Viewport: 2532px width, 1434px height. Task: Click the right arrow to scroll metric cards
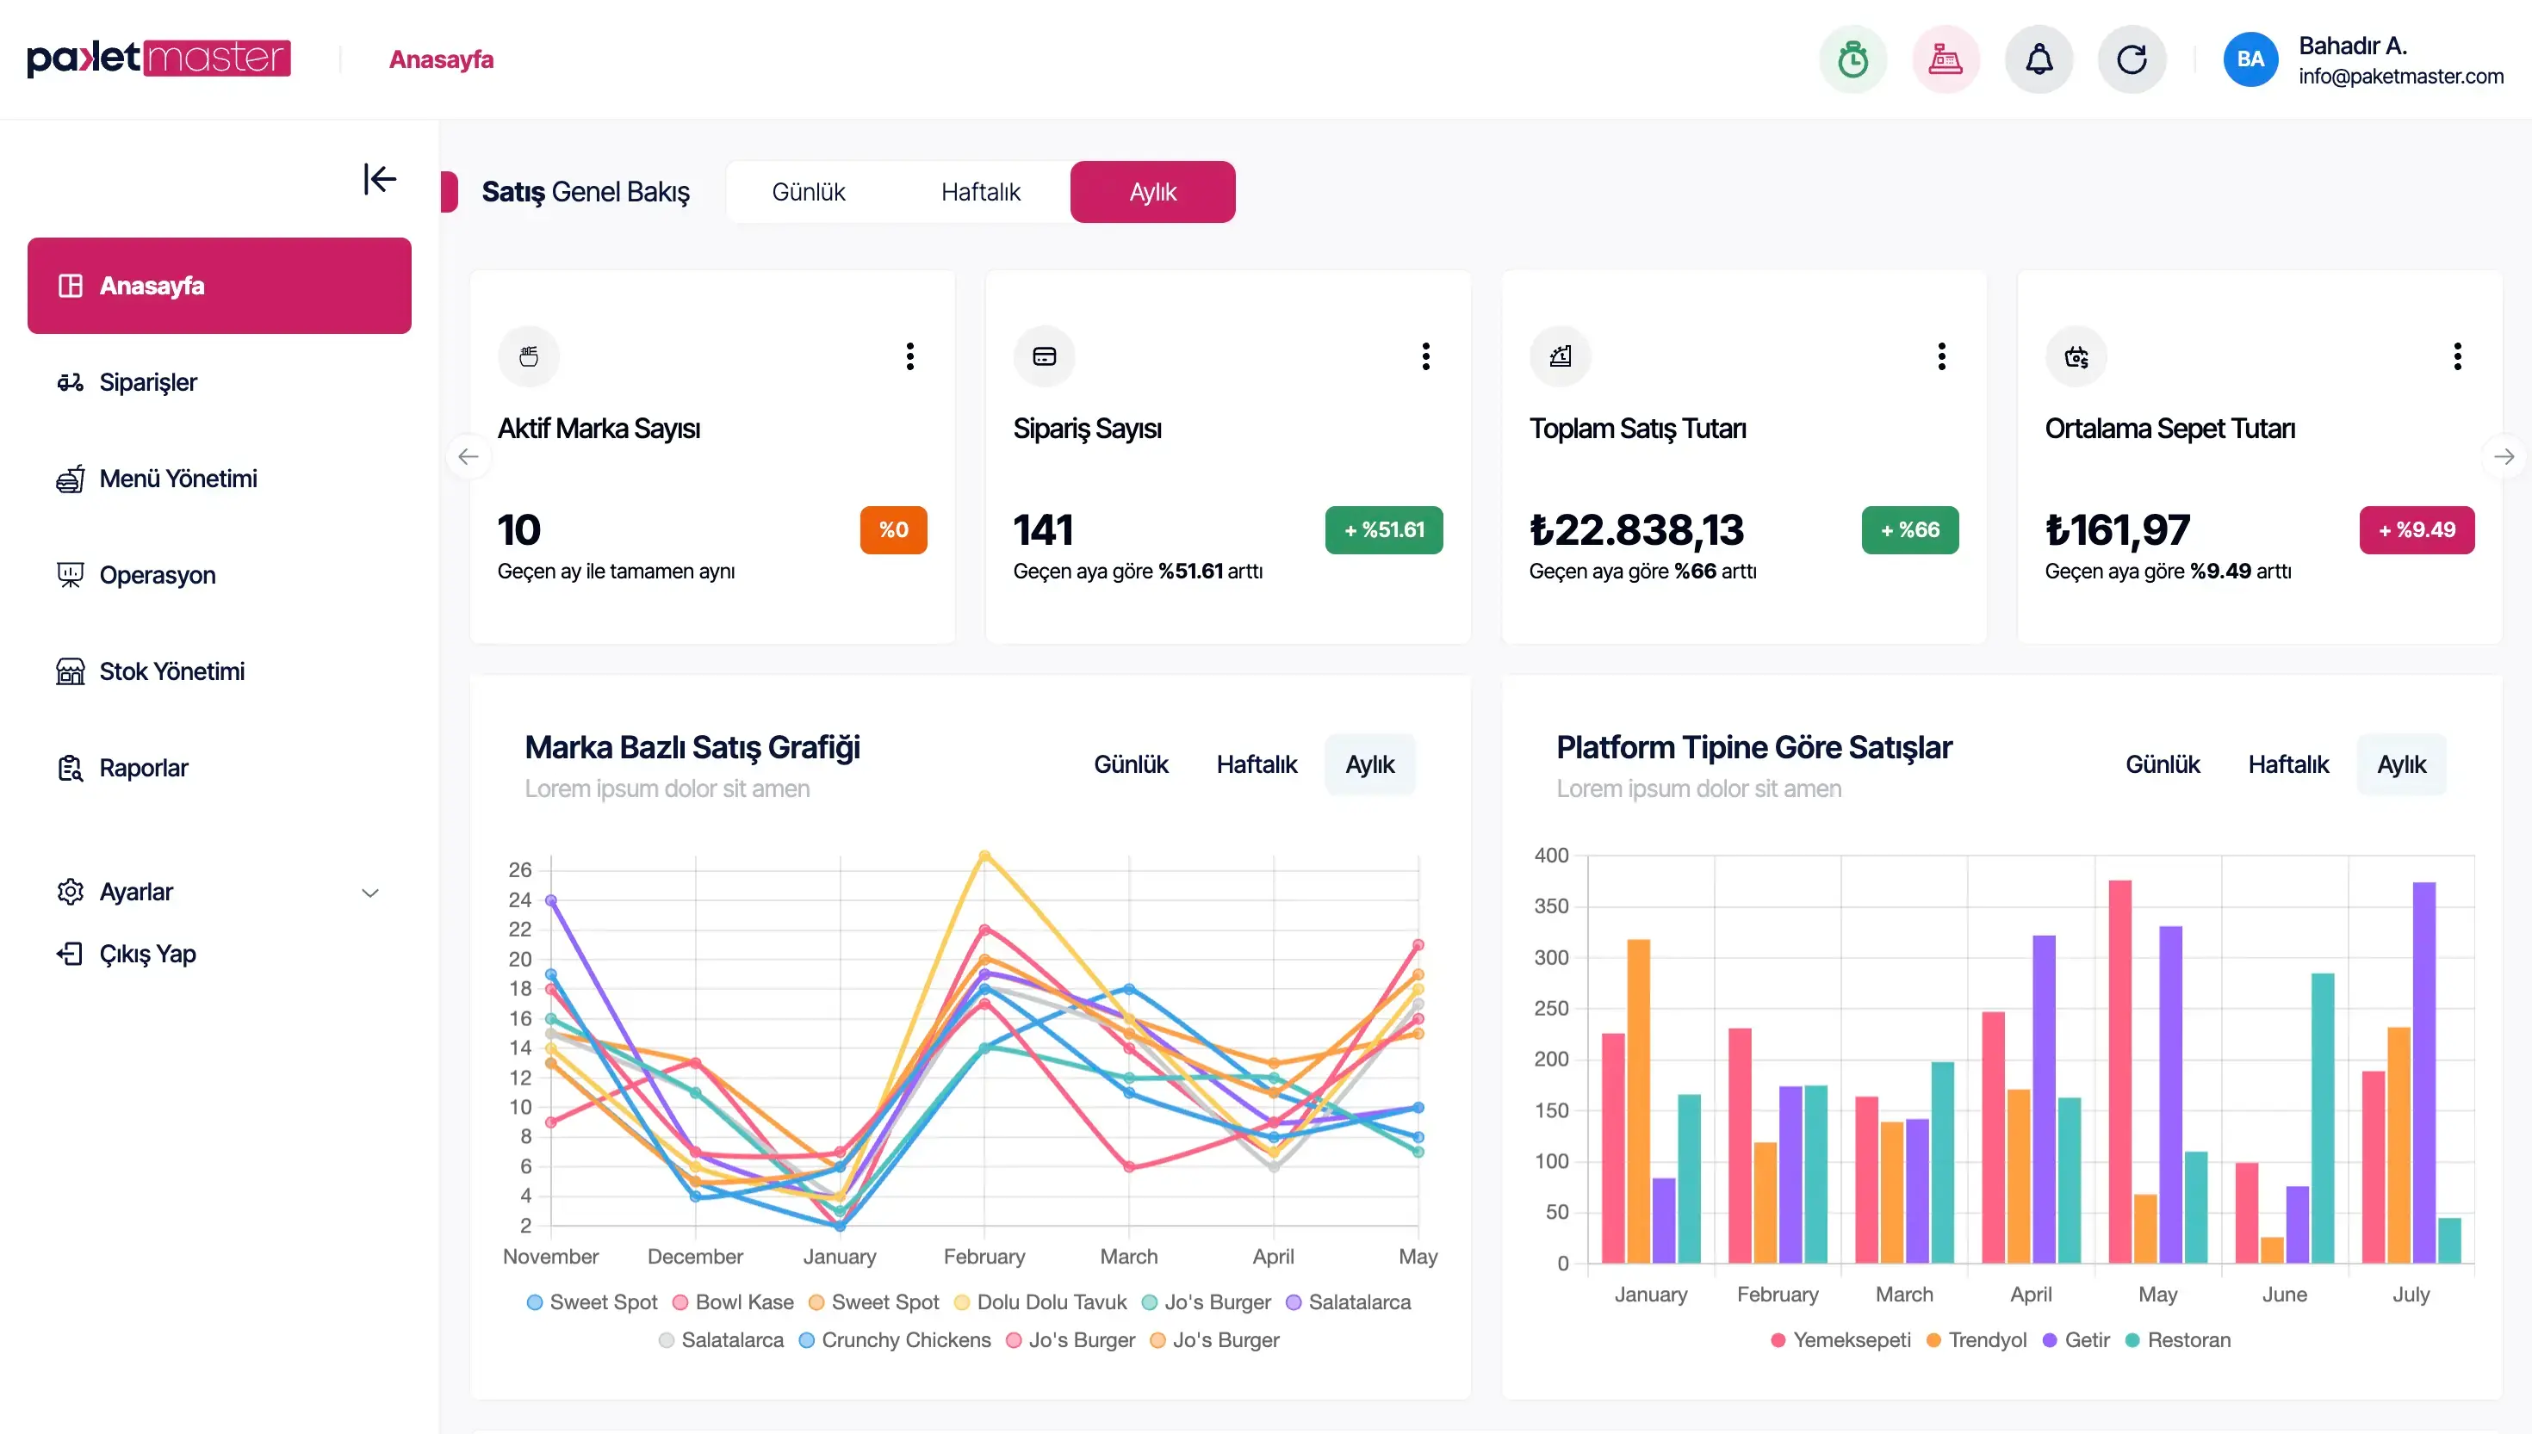pyautogui.click(x=2505, y=456)
